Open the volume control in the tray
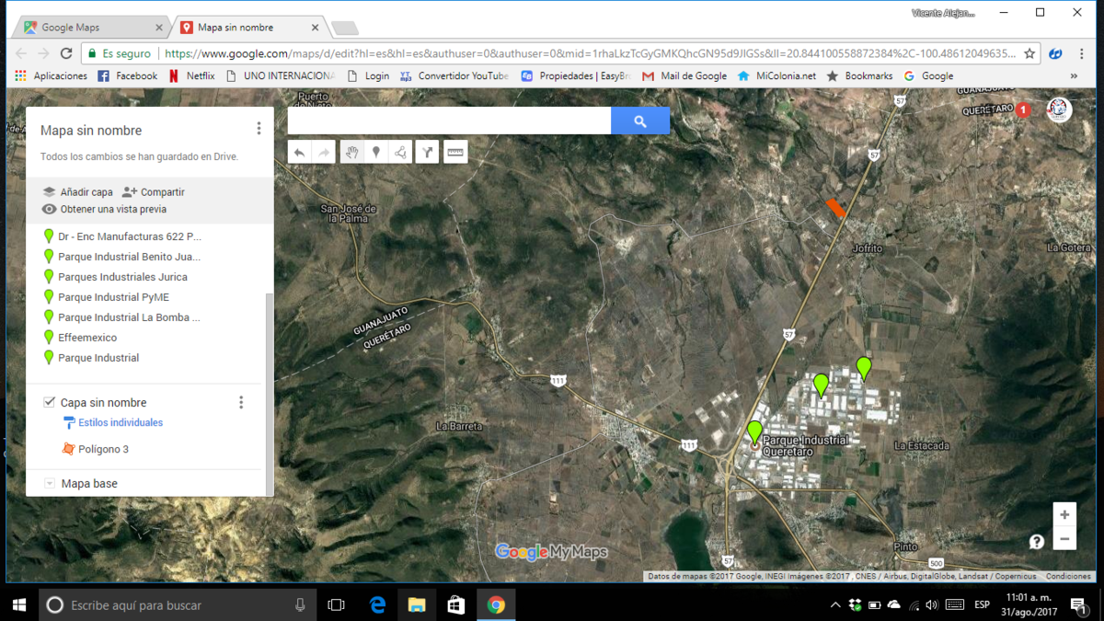Image resolution: width=1104 pixels, height=621 pixels. 932,604
